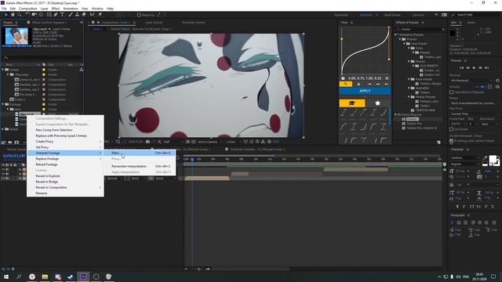The height and width of the screenshot is (282, 502).
Task: Jump to last frame in Preview panel
Action: [486, 68]
